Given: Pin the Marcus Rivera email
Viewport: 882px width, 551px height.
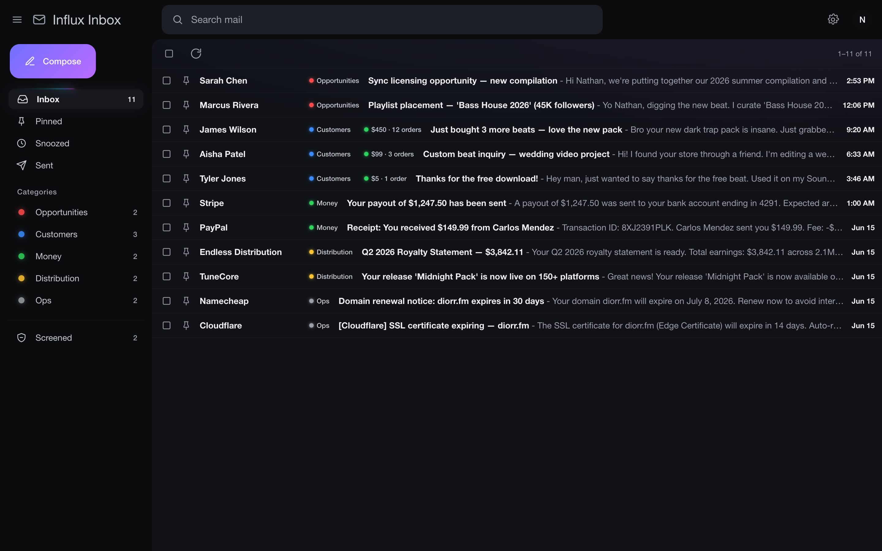Looking at the screenshot, I should (186, 105).
